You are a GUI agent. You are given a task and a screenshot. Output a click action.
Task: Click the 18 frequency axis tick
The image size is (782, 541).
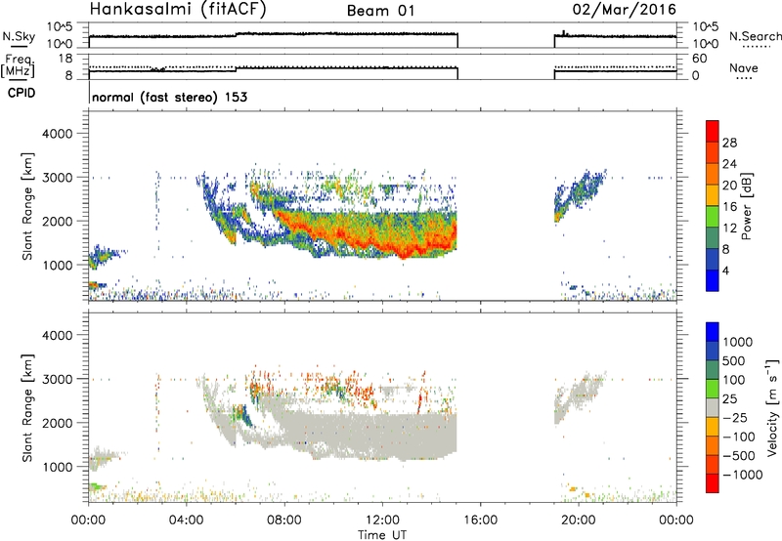[65, 59]
